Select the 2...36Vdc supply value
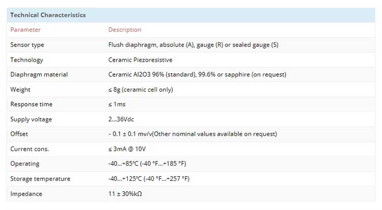 (x=121, y=119)
